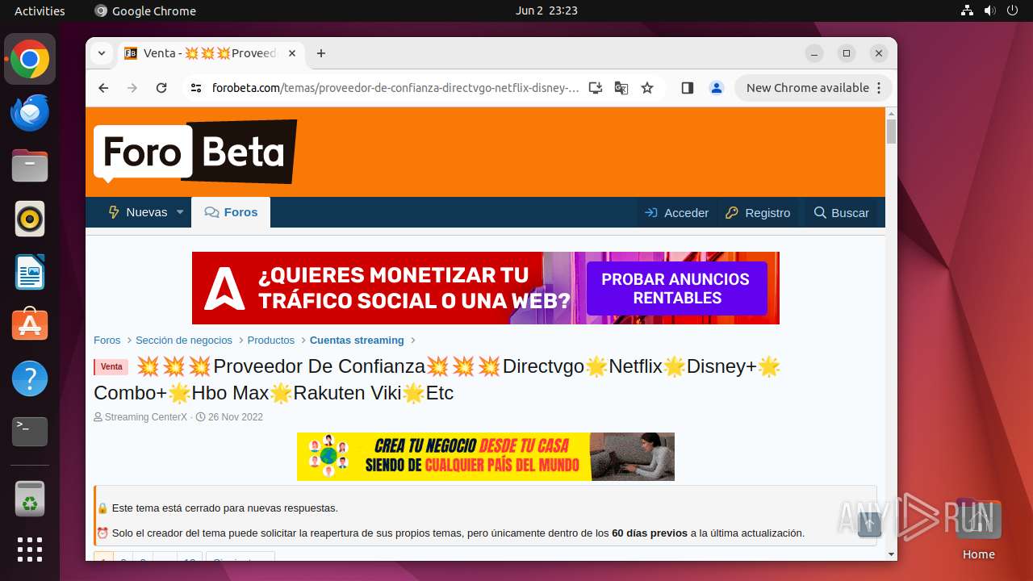Open the clock showing Jun 2 23:23
This screenshot has width=1033, height=581.
(546, 10)
